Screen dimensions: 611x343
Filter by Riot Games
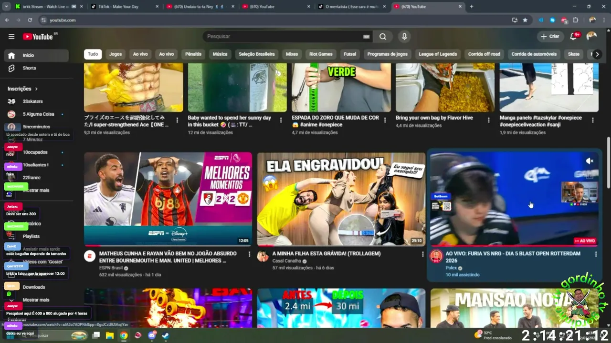[321, 54]
